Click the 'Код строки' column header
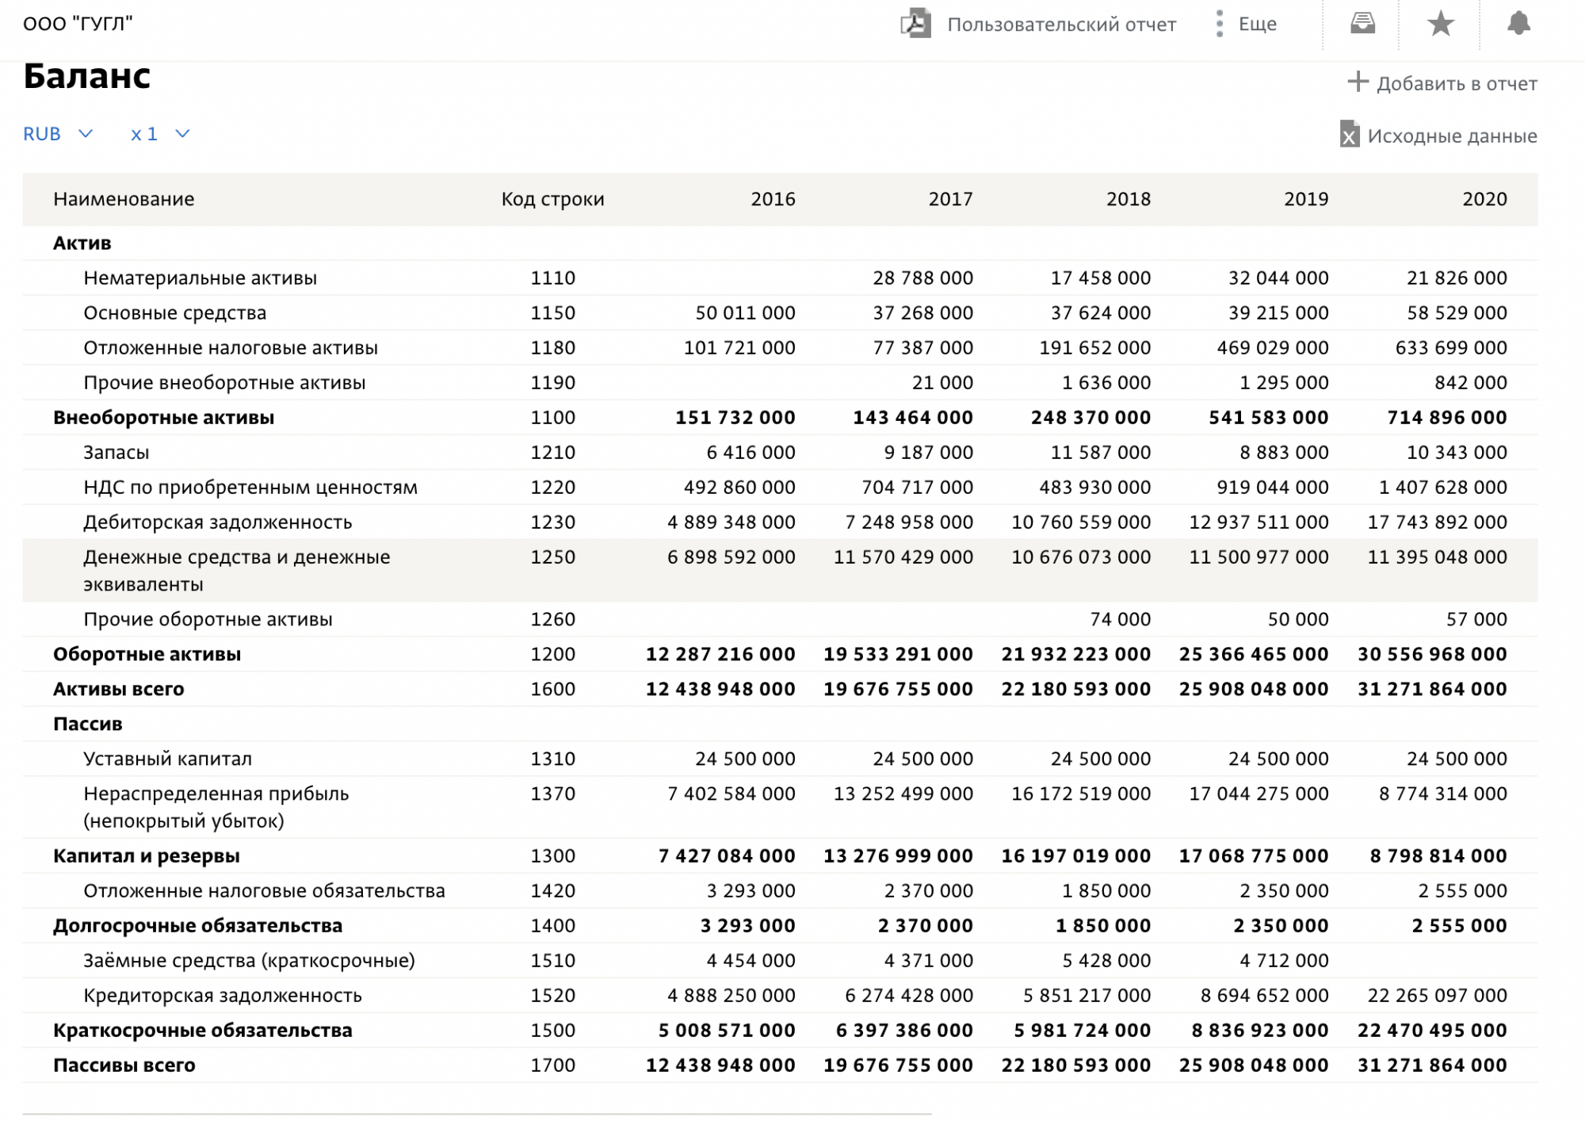 pyautogui.click(x=552, y=199)
